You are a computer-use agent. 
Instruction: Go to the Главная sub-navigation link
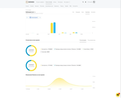pyautogui.click(x=27, y=6)
